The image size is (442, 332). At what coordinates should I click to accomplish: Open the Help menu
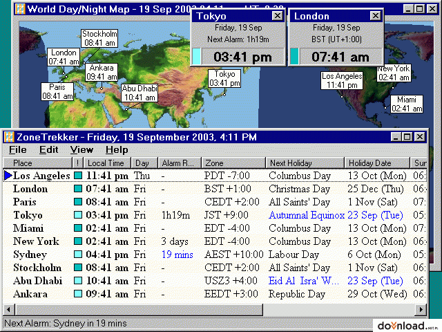click(x=117, y=149)
